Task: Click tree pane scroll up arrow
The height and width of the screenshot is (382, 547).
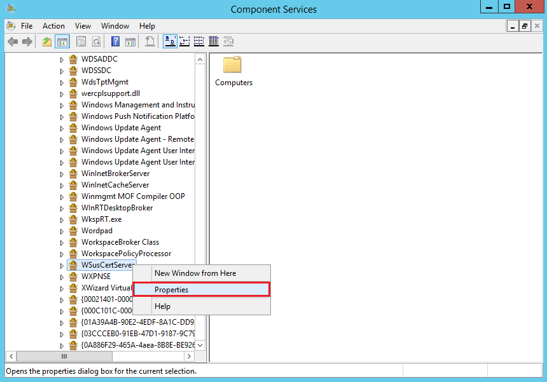Action: tap(200, 60)
